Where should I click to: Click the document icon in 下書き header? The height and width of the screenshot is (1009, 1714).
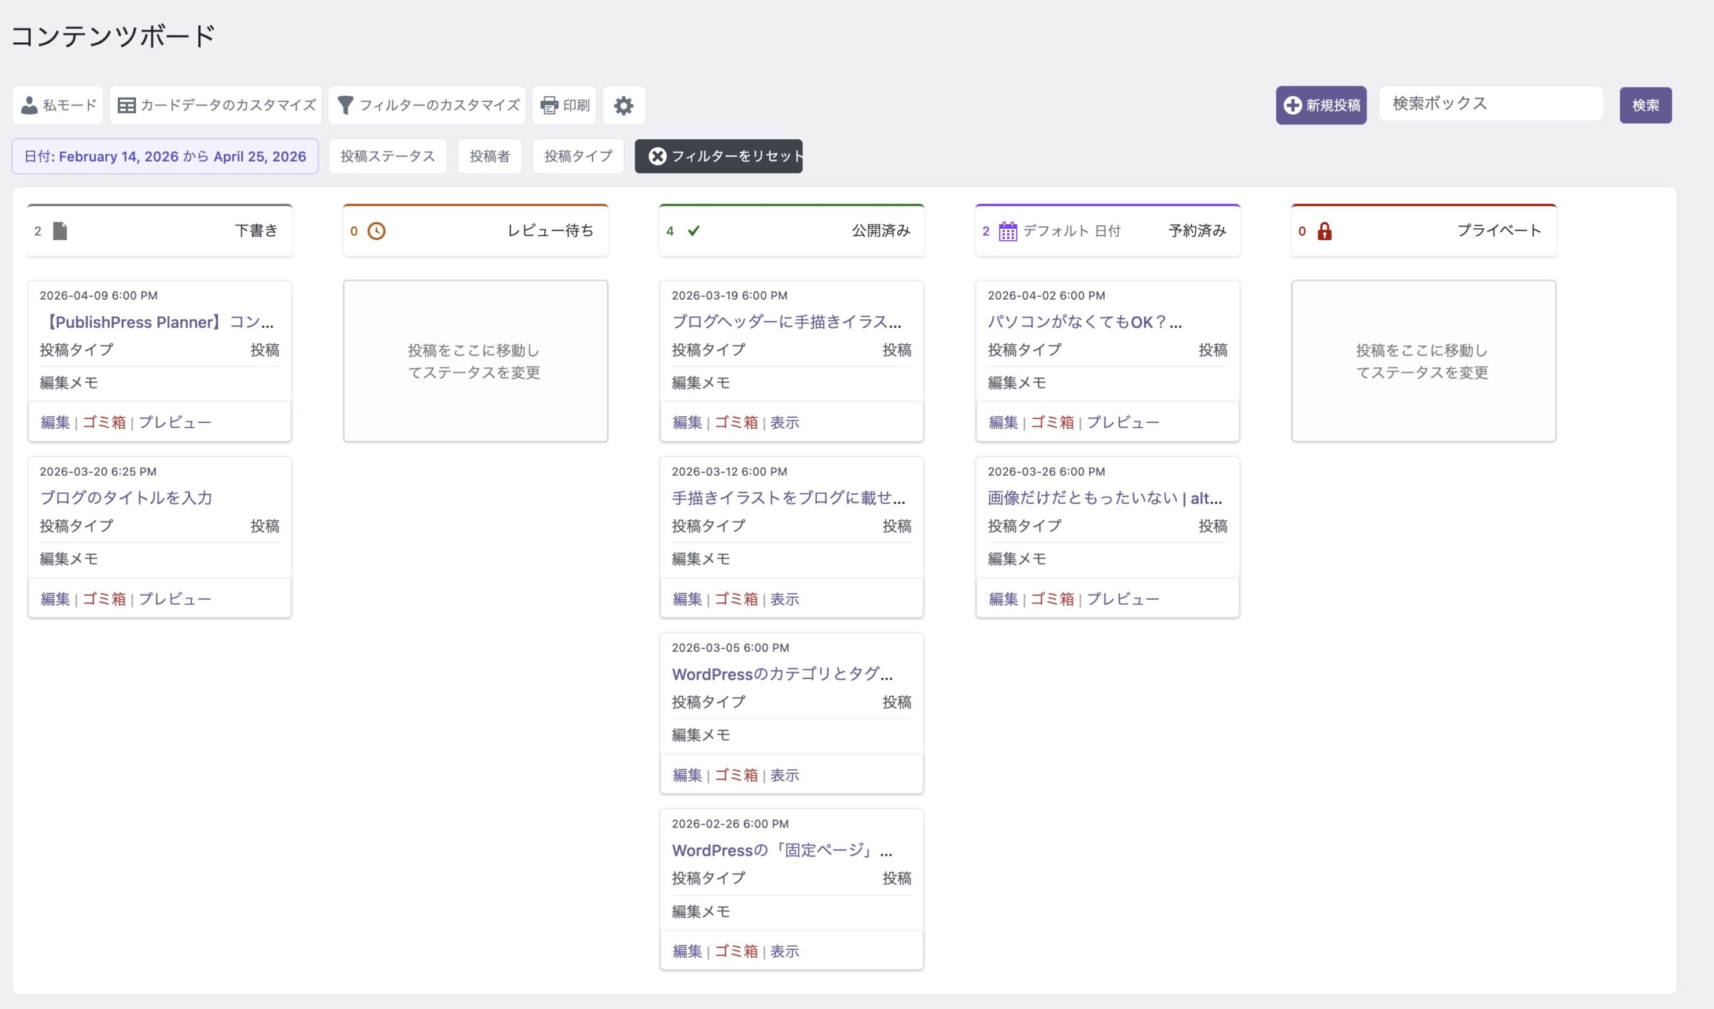pyautogui.click(x=60, y=231)
